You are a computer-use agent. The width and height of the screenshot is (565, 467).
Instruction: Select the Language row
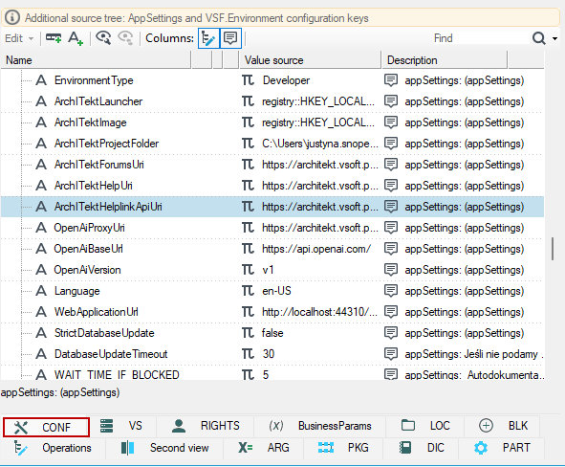point(272,291)
